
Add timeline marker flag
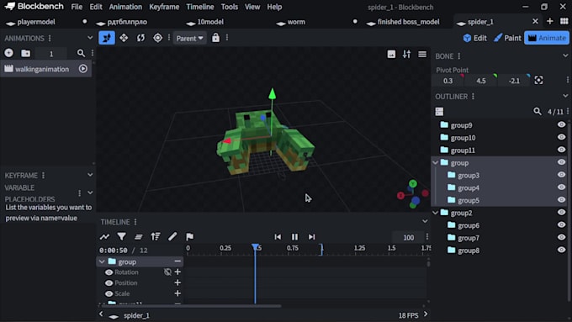pos(190,237)
